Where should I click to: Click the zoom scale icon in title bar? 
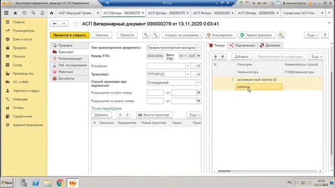click(272, 3)
